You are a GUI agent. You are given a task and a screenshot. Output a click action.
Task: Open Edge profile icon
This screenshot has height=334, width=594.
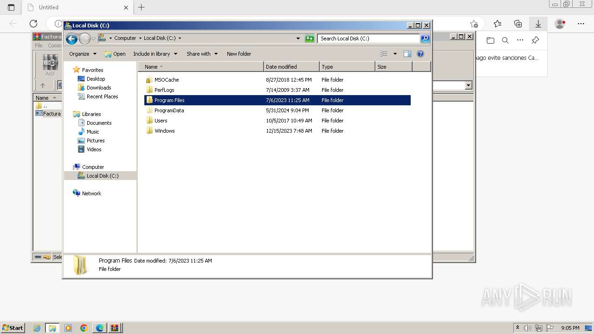click(x=560, y=24)
